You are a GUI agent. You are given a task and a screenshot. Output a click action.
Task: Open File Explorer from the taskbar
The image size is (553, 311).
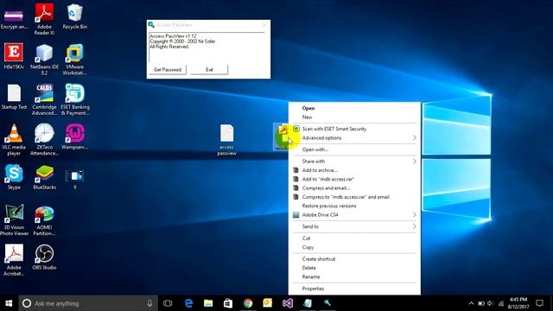pos(208,303)
